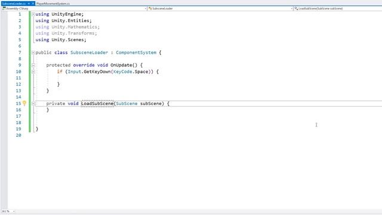Collapse the OnUpdate method block
The width and height of the screenshot is (382, 215).
(33, 65)
